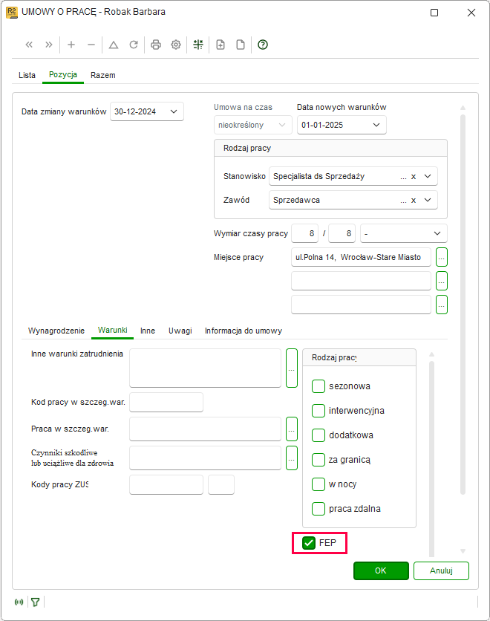The width and height of the screenshot is (490, 621).
Task: Open help question mark icon
Action: click(263, 45)
